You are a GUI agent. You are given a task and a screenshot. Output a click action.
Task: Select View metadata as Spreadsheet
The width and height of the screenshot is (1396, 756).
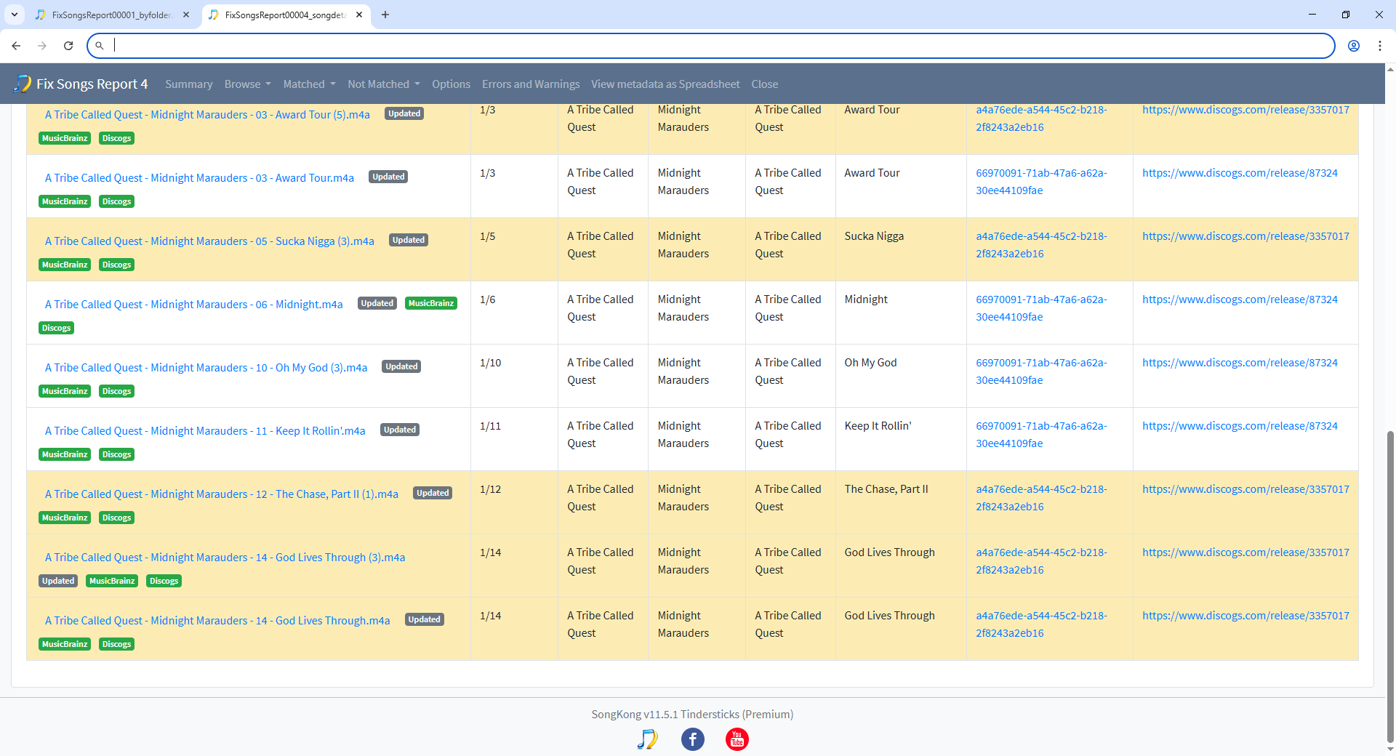(x=665, y=84)
